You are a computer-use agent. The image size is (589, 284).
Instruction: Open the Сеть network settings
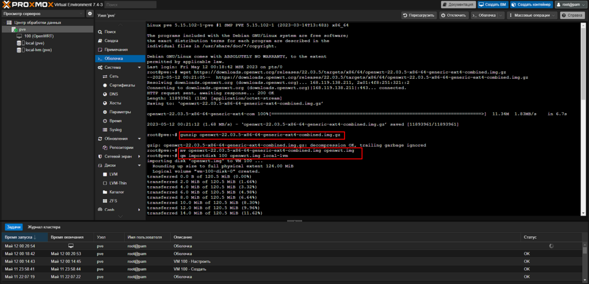[x=114, y=76]
